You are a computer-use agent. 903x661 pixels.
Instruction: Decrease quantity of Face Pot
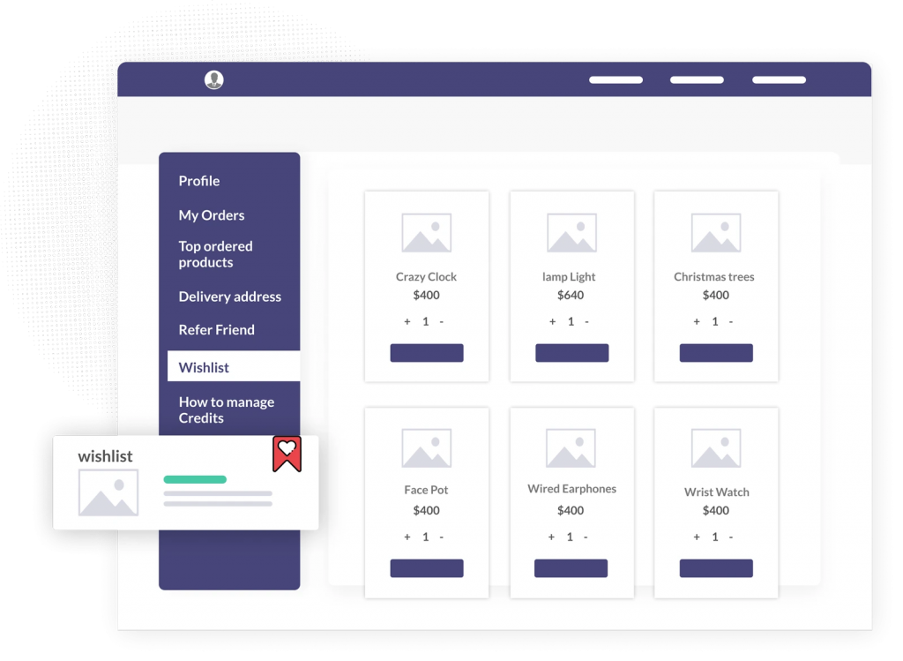click(x=442, y=537)
